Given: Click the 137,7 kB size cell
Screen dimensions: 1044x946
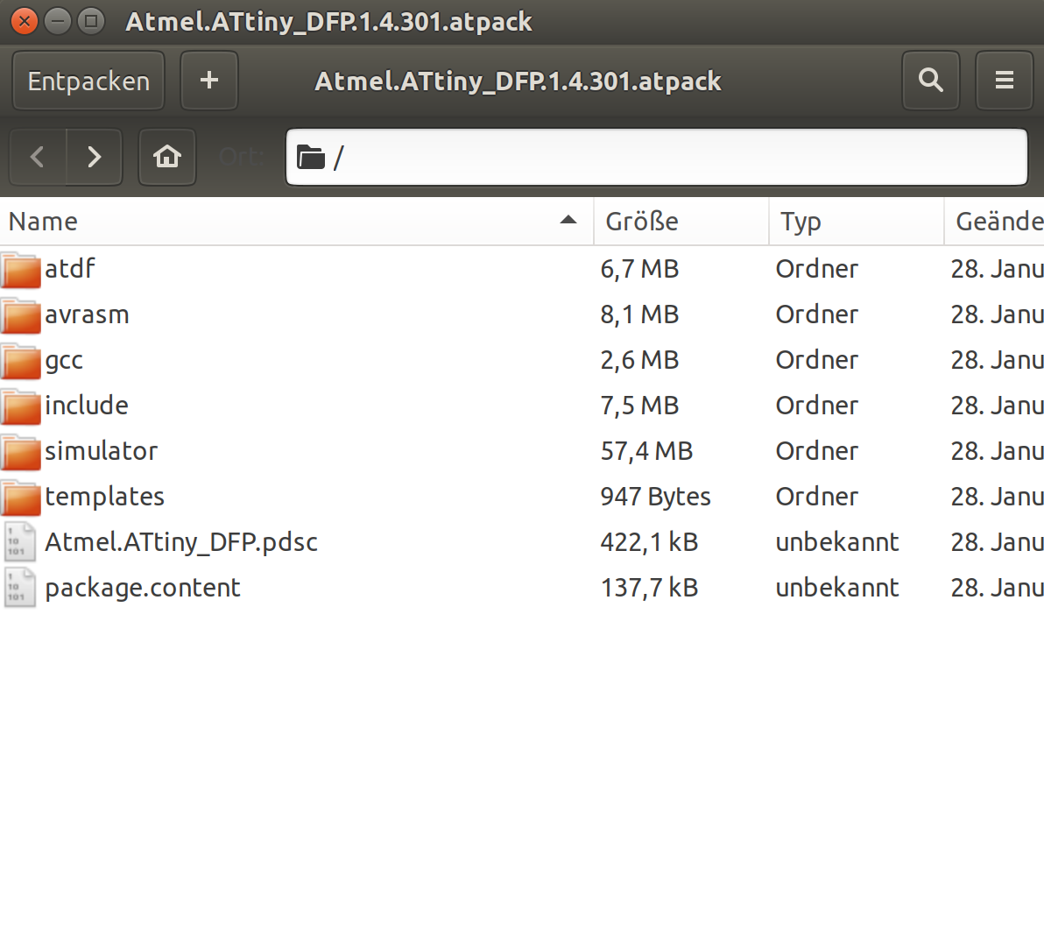Looking at the screenshot, I should tap(649, 588).
